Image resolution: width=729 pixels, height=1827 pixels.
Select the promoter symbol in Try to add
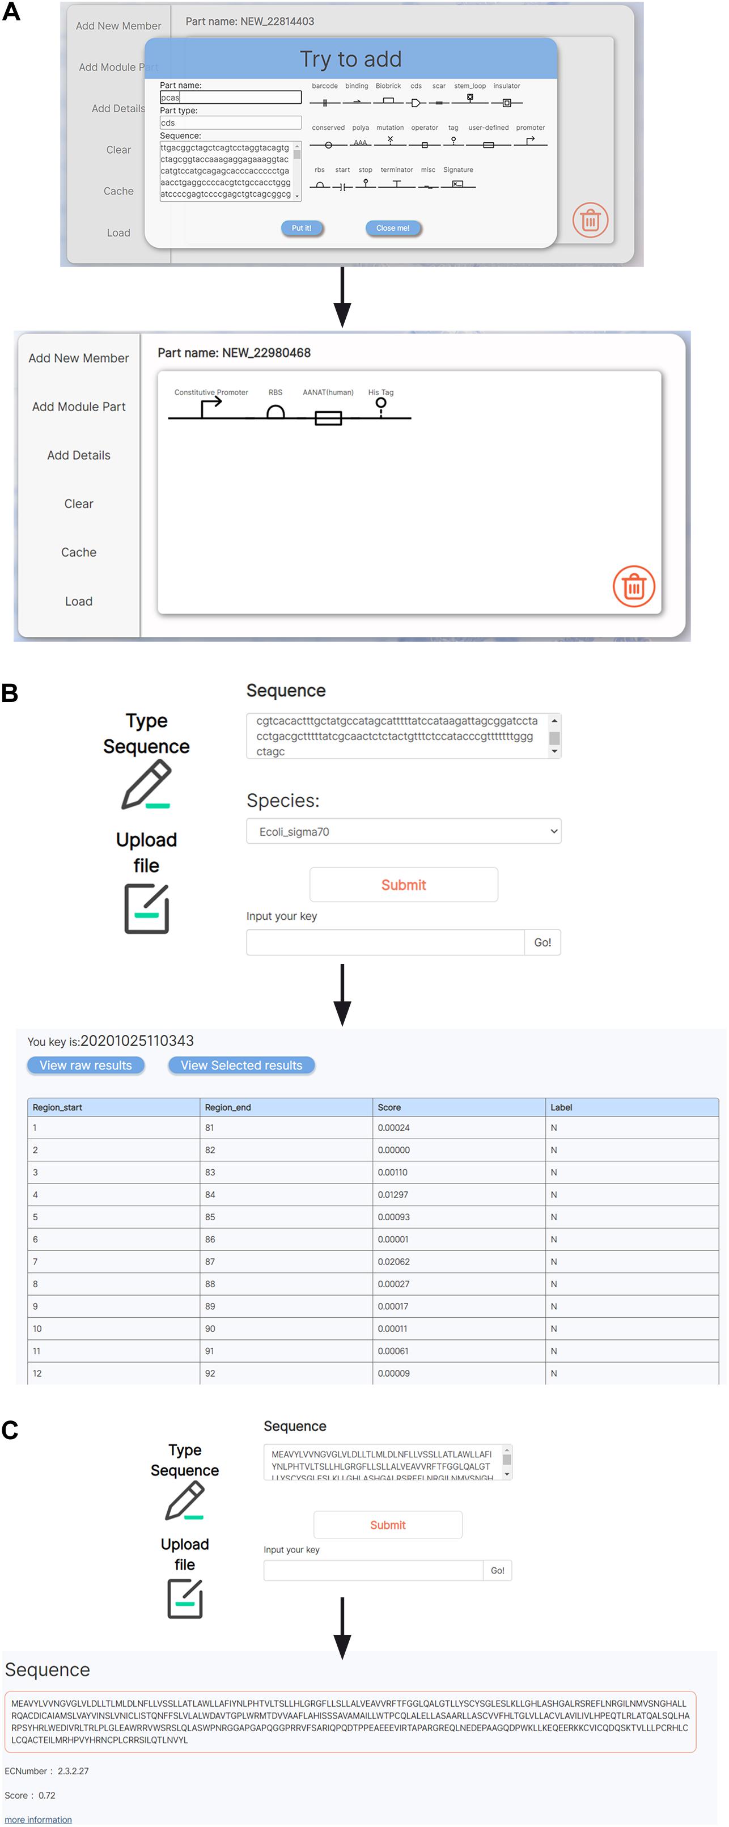pos(531,142)
